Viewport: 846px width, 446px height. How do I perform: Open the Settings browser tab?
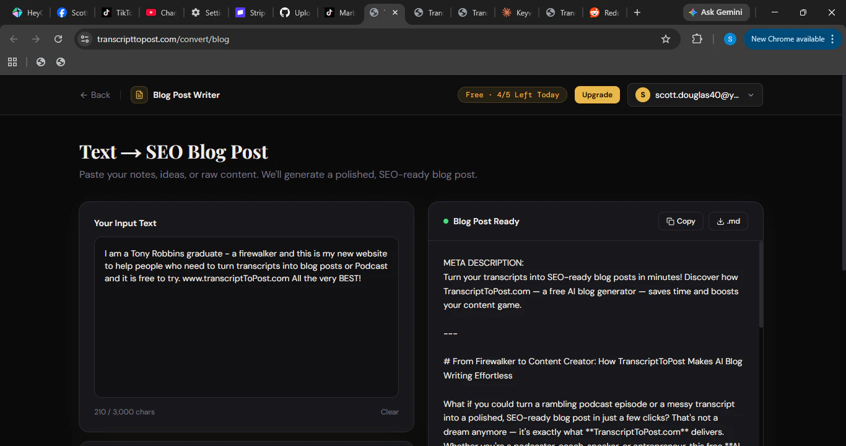coord(206,12)
